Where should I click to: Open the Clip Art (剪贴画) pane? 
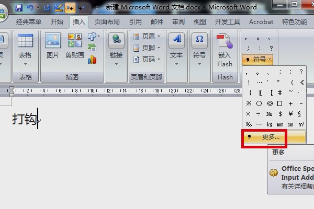click(x=75, y=47)
